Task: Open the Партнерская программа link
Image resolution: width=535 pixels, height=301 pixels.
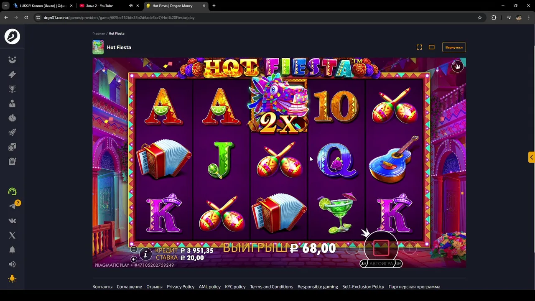Action: pos(414,287)
